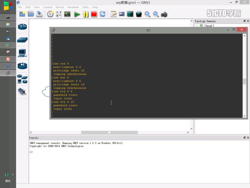Start all devices with the green play button
The height and width of the screenshot is (188, 250).
[x=77, y=14]
